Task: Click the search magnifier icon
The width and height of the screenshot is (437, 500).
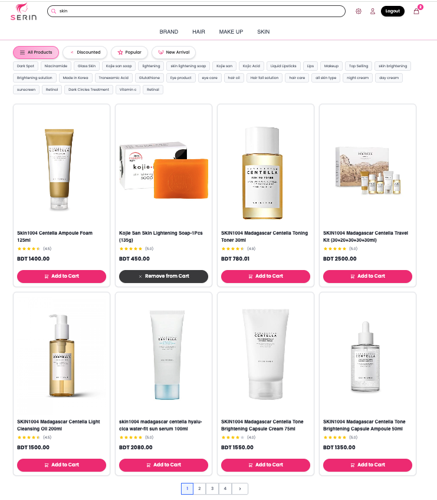Action: pos(54,11)
